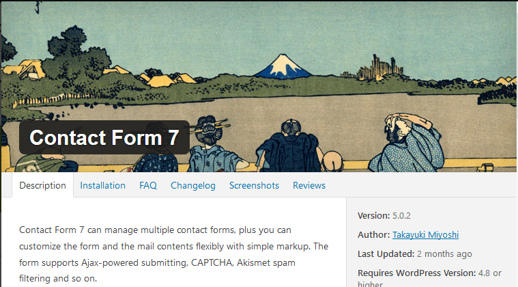Image resolution: width=518 pixels, height=287 pixels.
Task: Show the Screenshots tab
Action: point(254,185)
